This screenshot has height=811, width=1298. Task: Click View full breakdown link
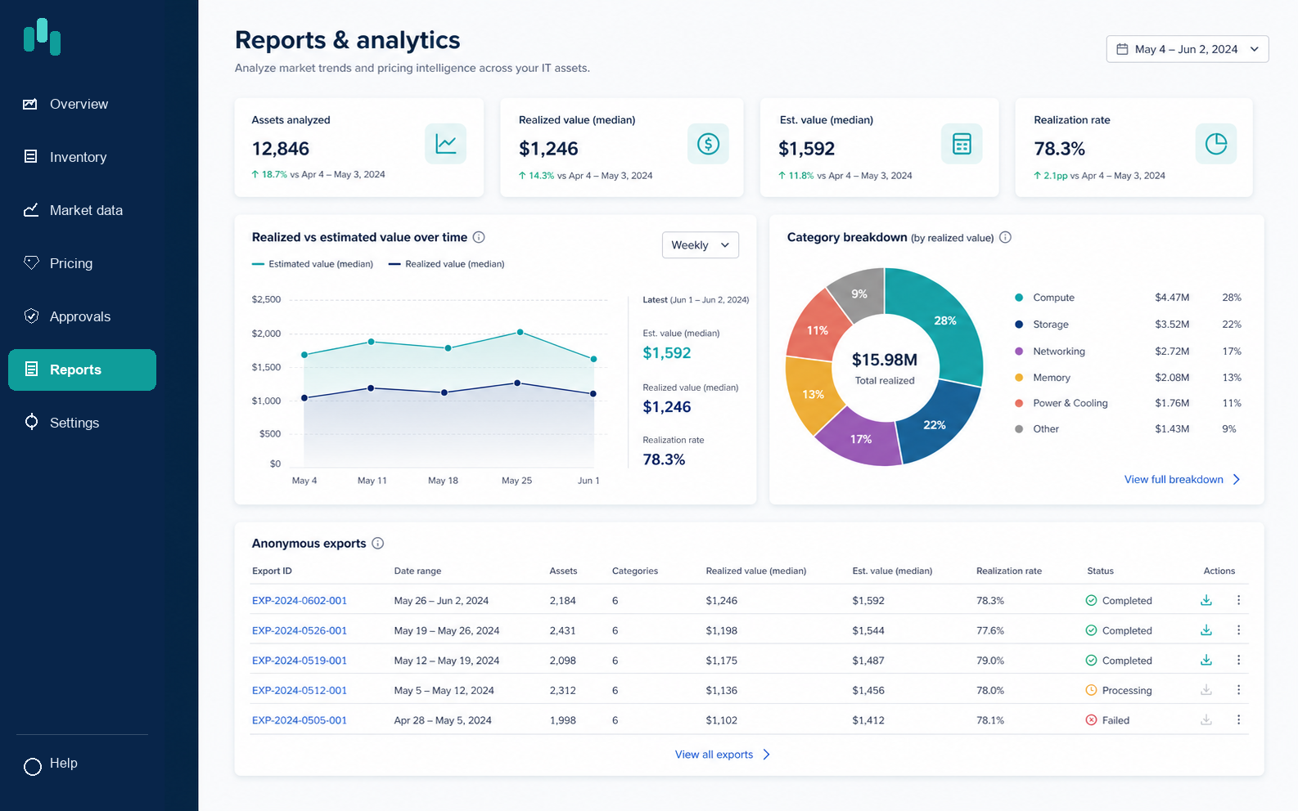[x=1183, y=480]
